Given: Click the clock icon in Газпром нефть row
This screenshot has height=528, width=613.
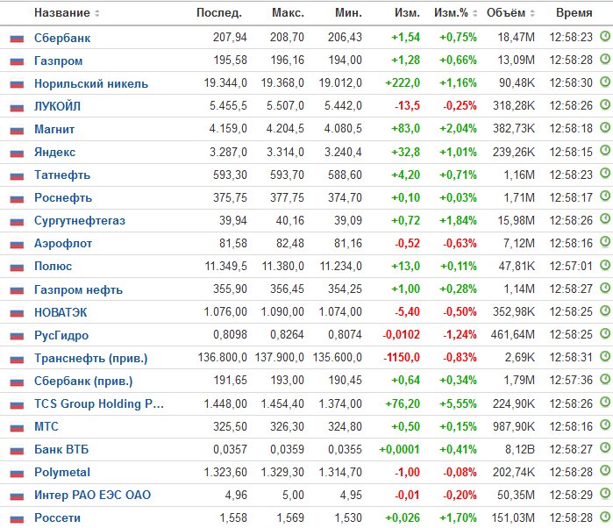Looking at the screenshot, I should pos(605,288).
